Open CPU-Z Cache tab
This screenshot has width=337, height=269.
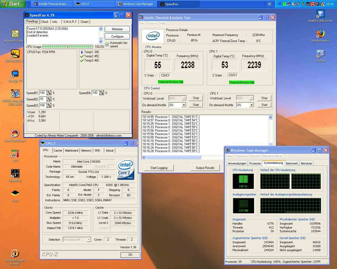pos(58,151)
